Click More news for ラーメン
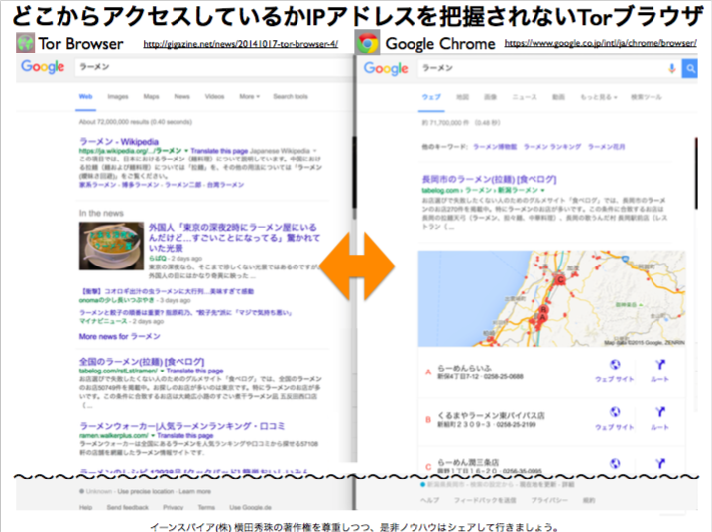 pos(119,336)
